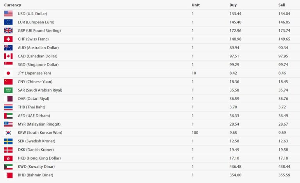Click the Swiss flag icon
The height and width of the screenshot is (183, 300).
[8, 39]
